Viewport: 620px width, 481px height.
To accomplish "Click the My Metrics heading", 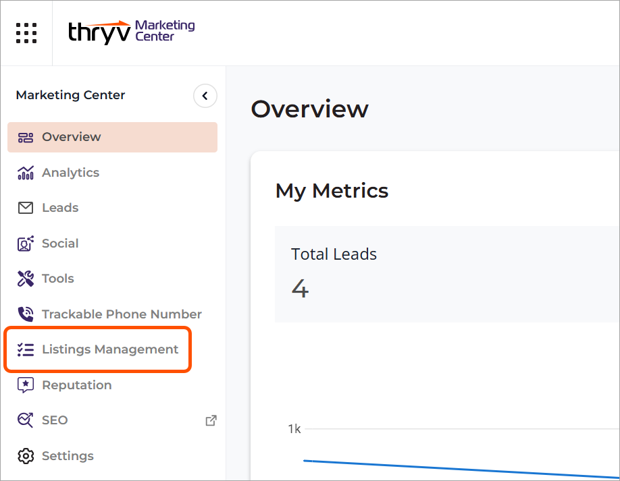I will 332,191.
